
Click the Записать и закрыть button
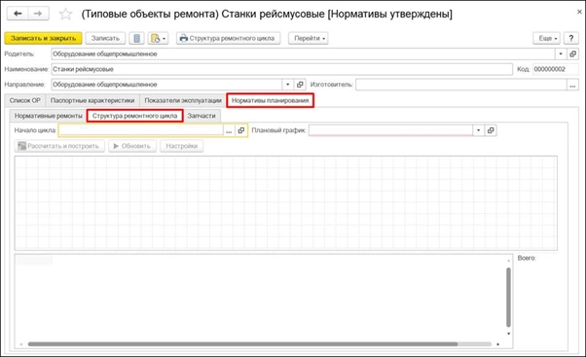(x=44, y=38)
